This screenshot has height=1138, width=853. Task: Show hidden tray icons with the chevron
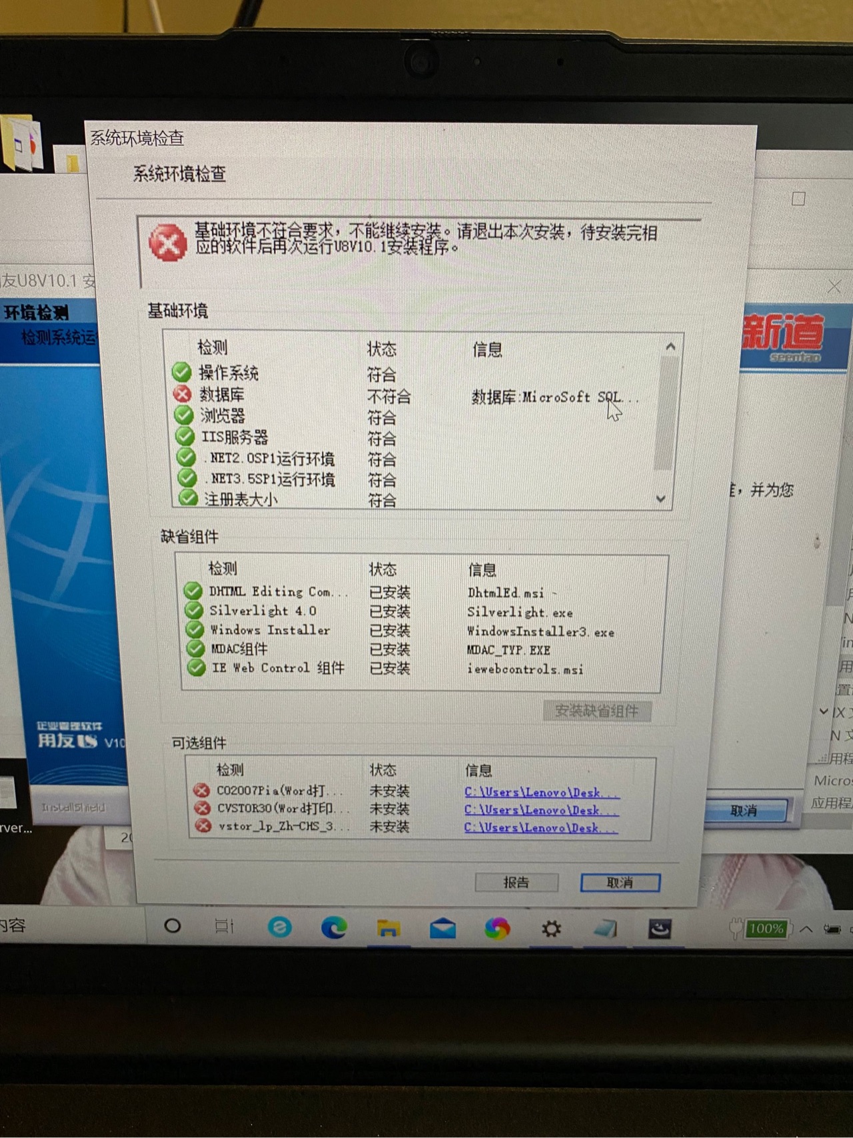point(806,929)
